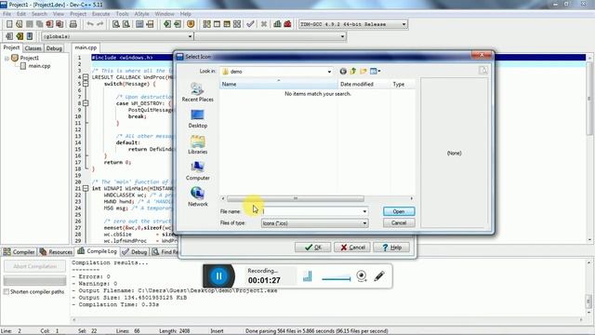Click the Open file toolbar icon
This screenshot has width=595, height=335.
19,24
